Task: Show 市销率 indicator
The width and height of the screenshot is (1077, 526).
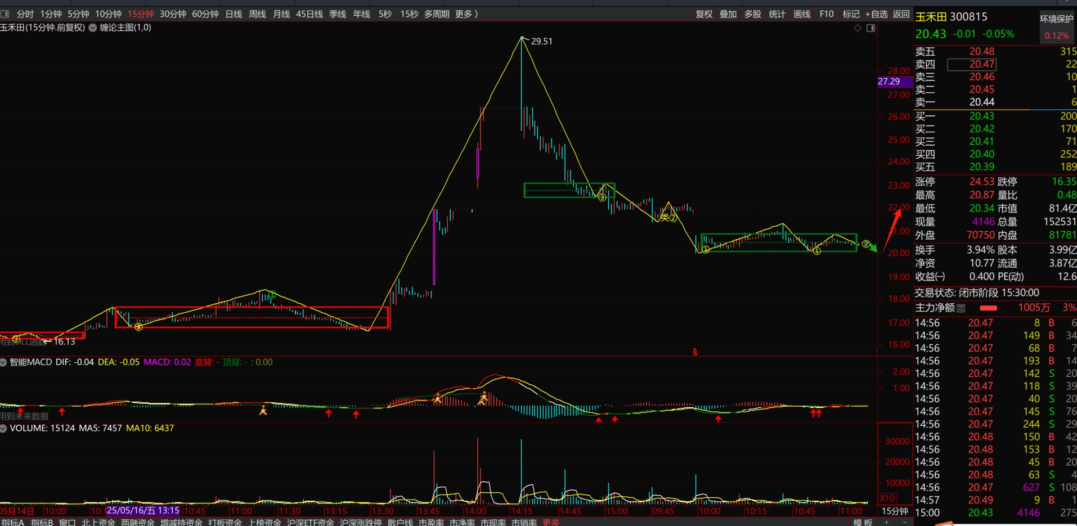Action: point(524,522)
